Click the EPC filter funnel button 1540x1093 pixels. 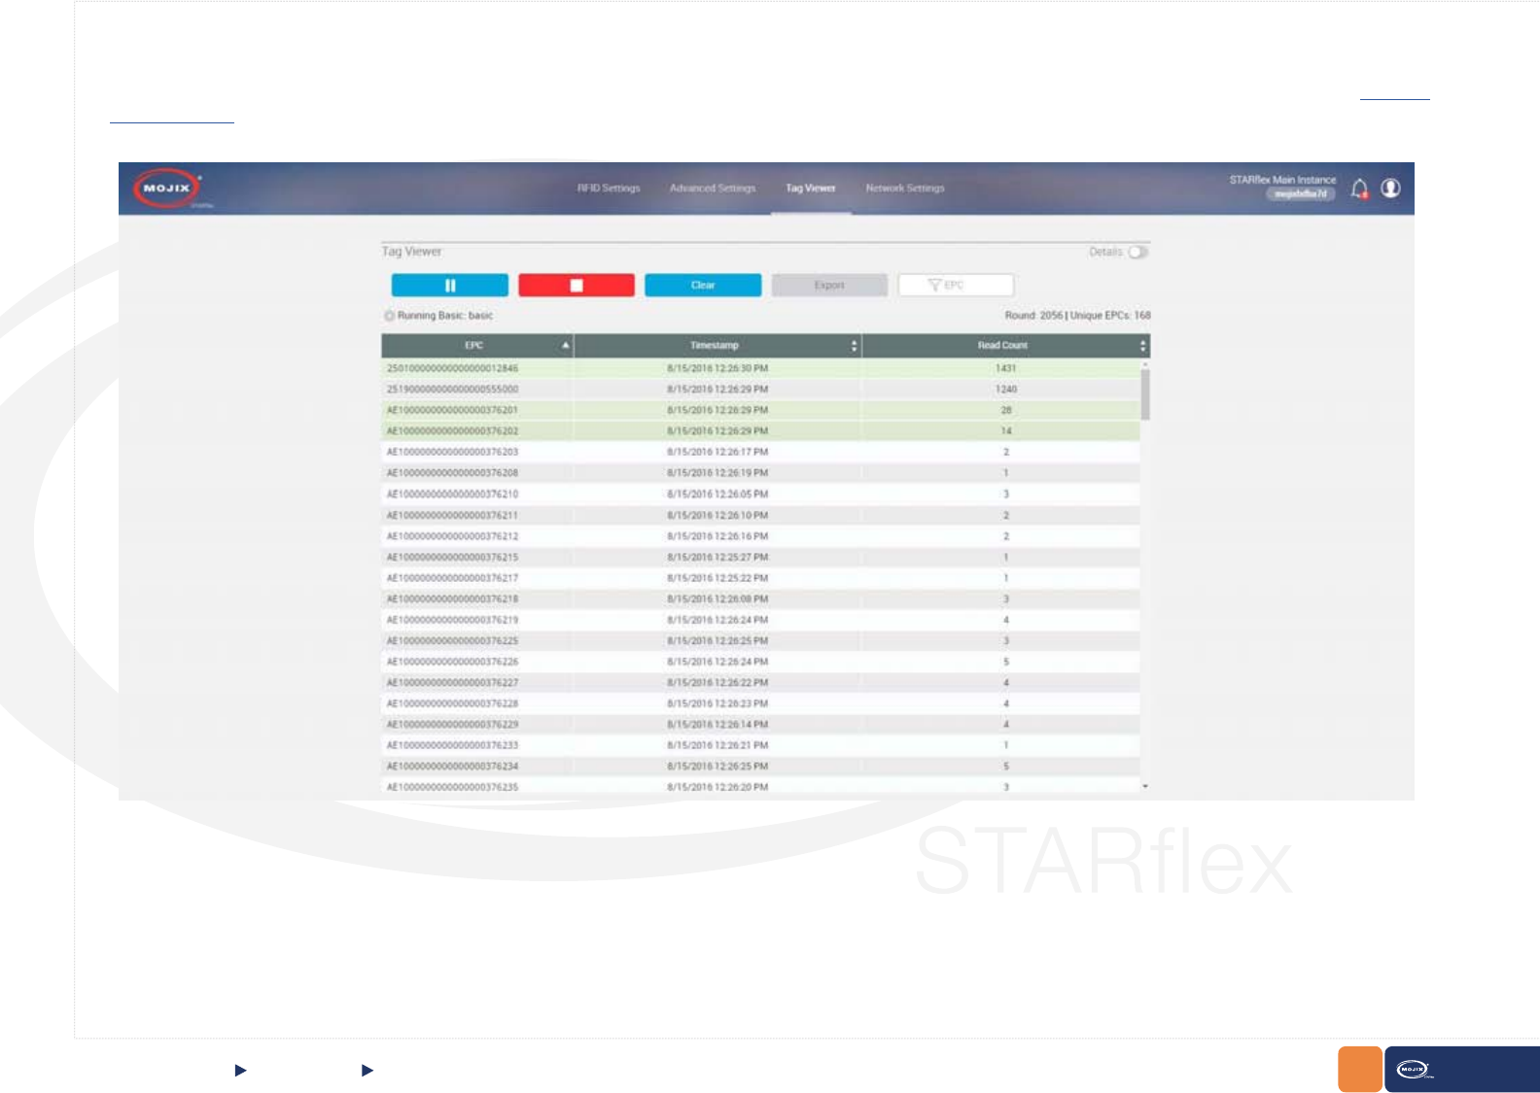tap(956, 285)
